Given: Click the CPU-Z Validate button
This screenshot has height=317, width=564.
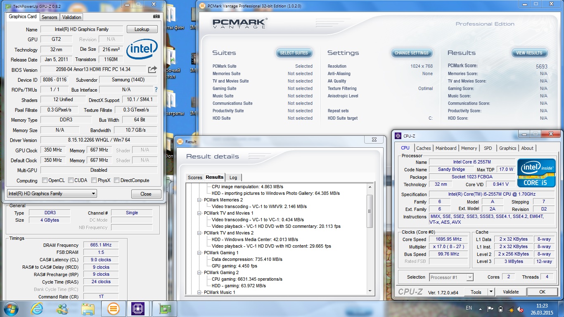Looking at the screenshot, I should 511,292.
